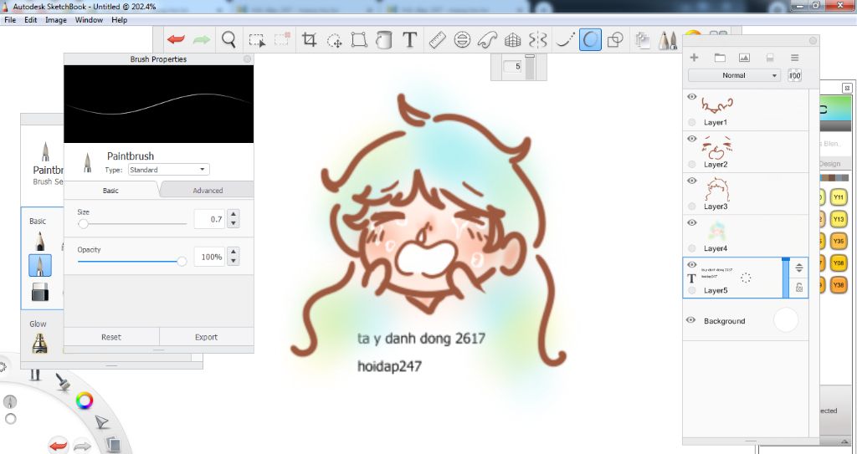Add an image layer

point(744,58)
